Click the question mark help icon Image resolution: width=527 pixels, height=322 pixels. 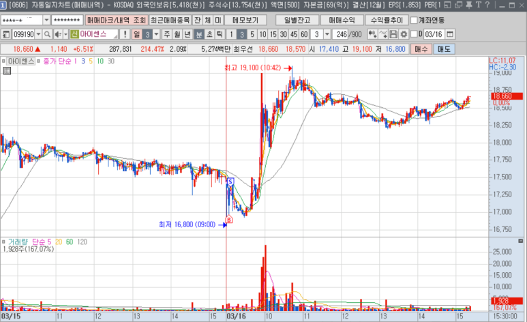coord(487,5)
